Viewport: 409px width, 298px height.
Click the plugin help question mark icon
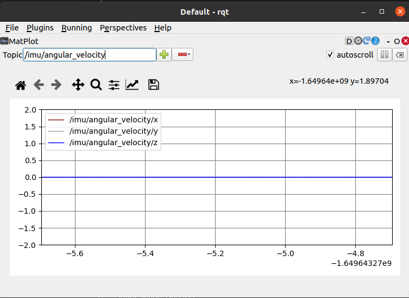coord(375,41)
